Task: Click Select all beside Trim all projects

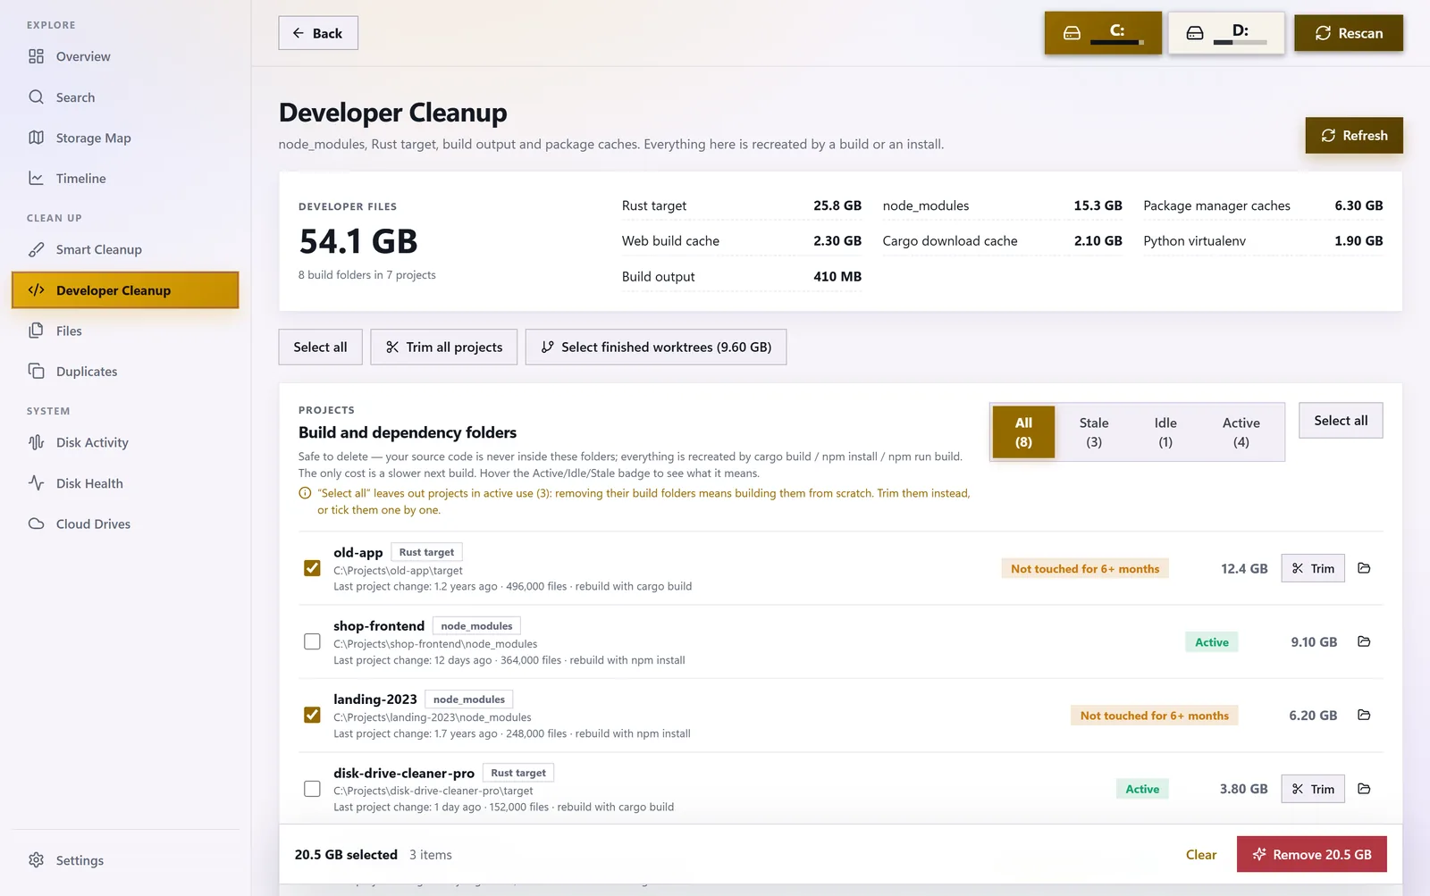Action: point(320,348)
